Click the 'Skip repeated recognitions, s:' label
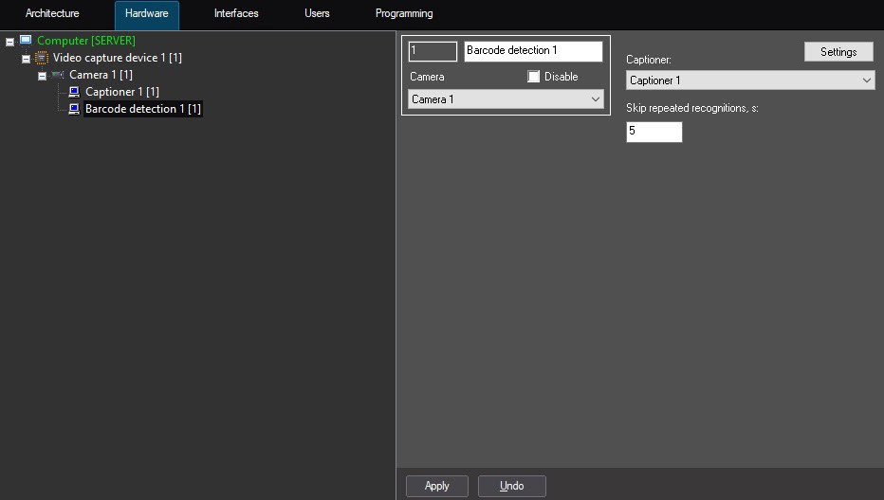The width and height of the screenshot is (884, 500). (x=692, y=108)
